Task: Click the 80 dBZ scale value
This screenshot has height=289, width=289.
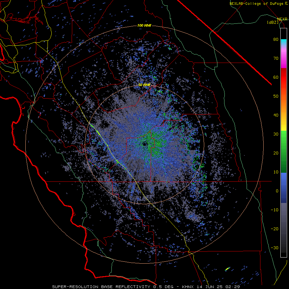Action: [276, 39]
